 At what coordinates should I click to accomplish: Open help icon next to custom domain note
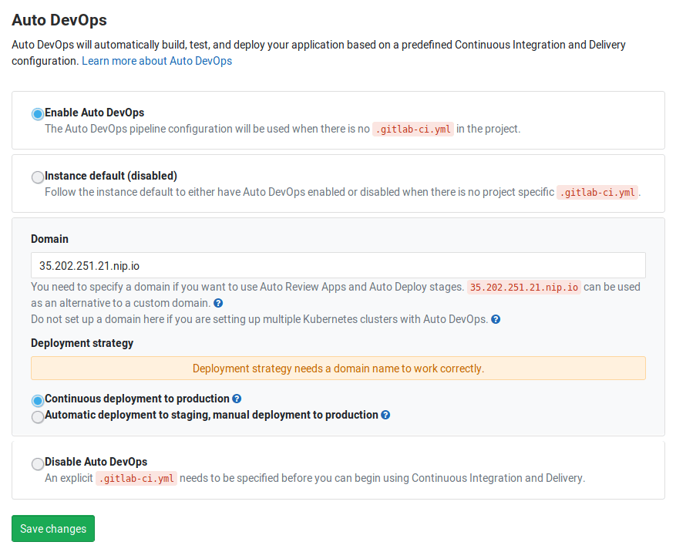coord(218,303)
